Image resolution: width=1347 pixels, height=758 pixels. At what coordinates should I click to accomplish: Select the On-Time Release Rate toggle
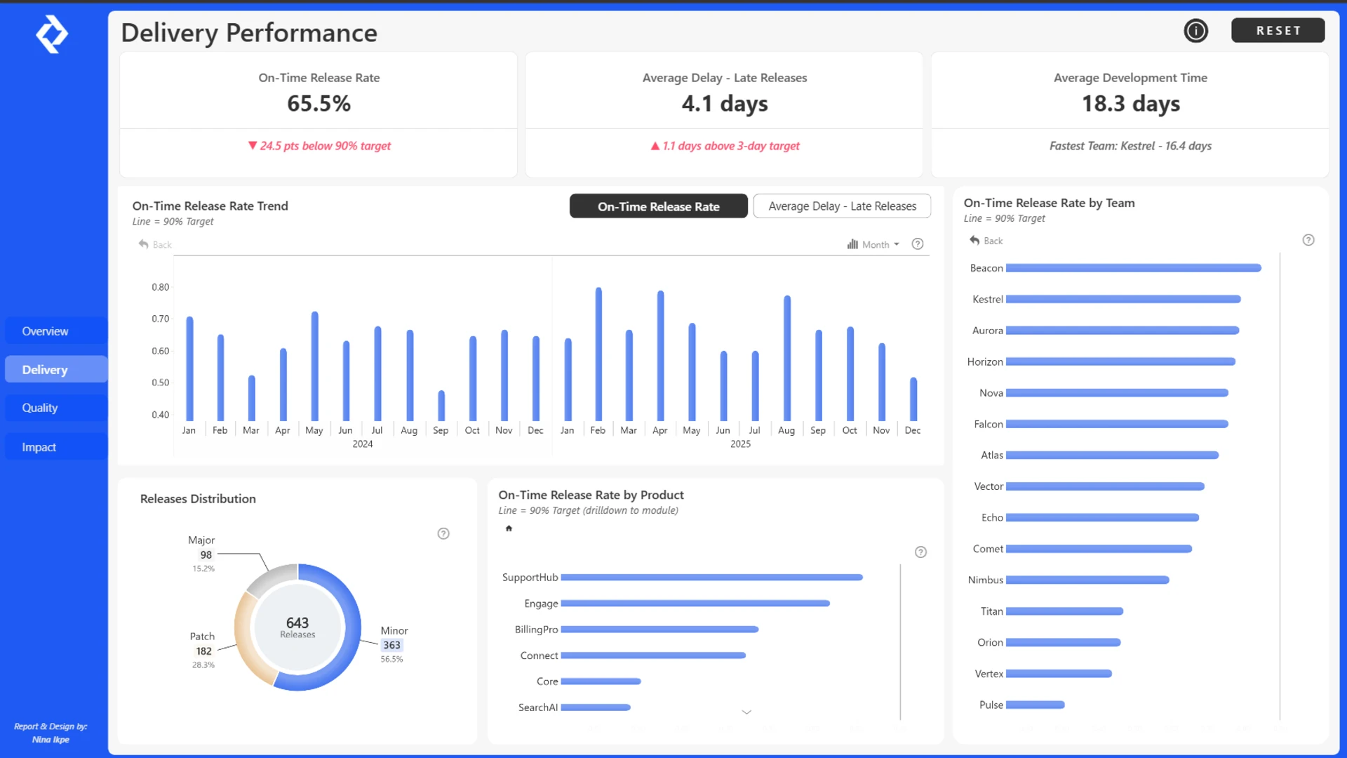click(x=658, y=206)
